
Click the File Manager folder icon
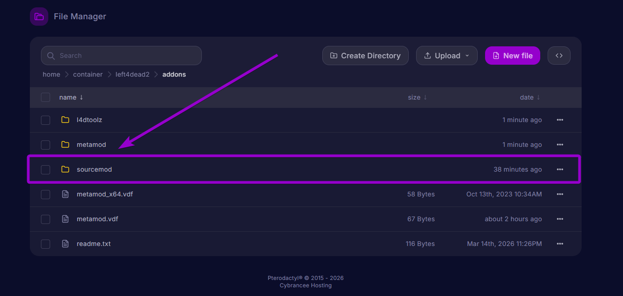pos(39,17)
